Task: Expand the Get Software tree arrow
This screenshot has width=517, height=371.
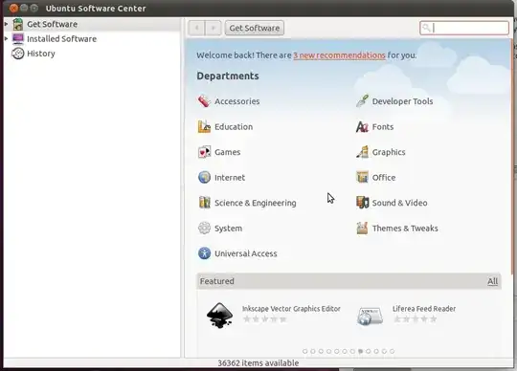Action: click(x=7, y=24)
